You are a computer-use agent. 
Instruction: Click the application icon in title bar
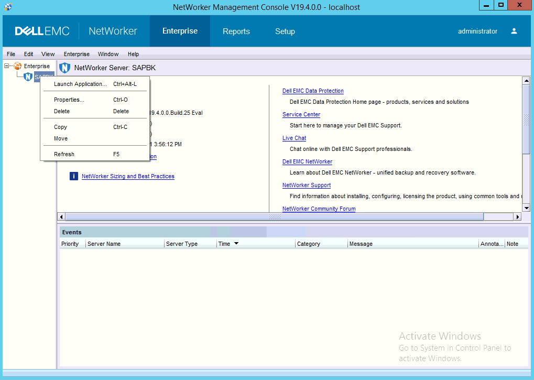(x=7, y=6)
